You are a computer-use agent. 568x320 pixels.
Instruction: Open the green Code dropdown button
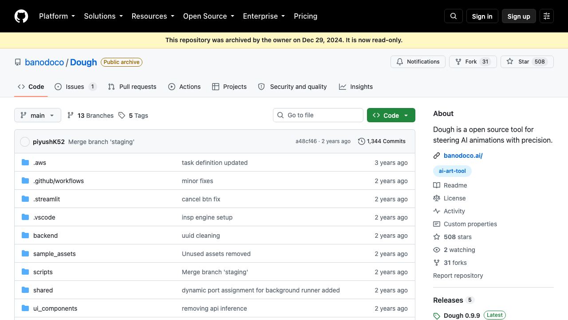tap(391, 116)
